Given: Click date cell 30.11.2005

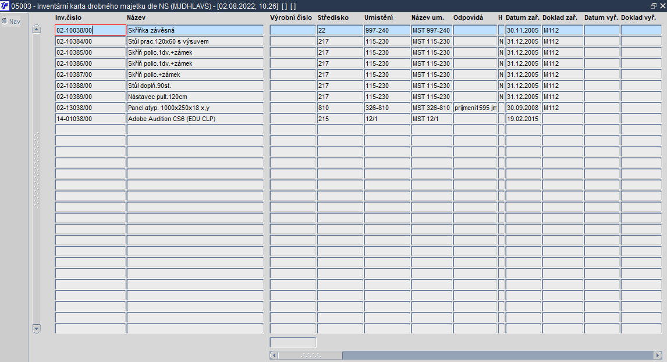Looking at the screenshot, I should 523,30.
